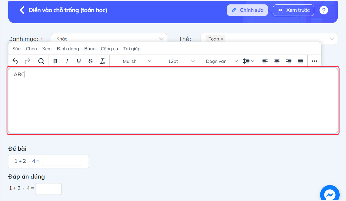
Task: Open the Xem menu
Action: pos(47,49)
